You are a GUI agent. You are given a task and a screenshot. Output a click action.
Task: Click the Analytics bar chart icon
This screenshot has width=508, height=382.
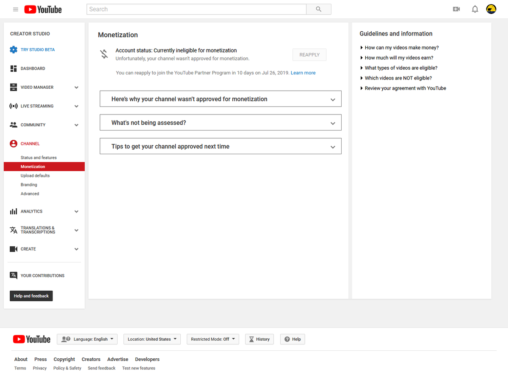click(x=14, y=211)
